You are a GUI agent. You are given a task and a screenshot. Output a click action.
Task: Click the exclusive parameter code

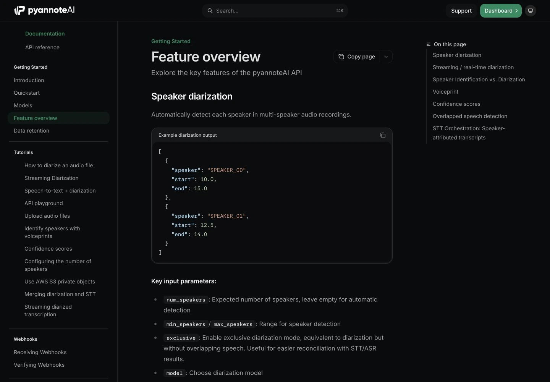pyautogui.click(x=181, y=338)
